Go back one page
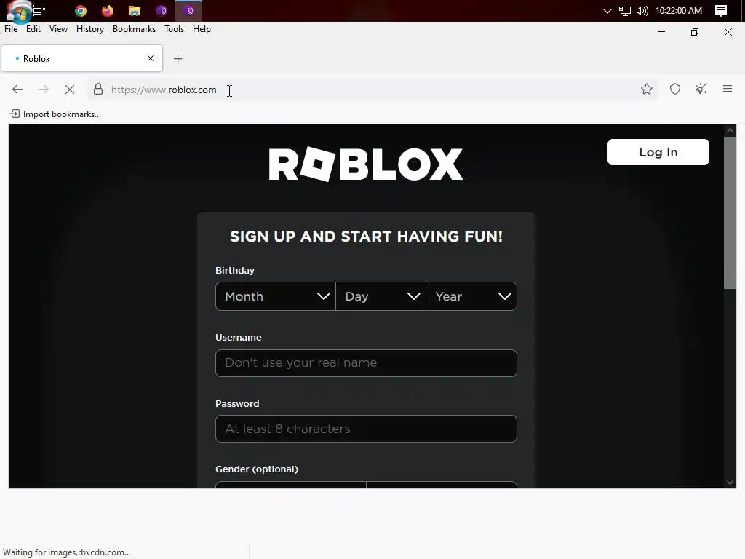 pos(17,90)
